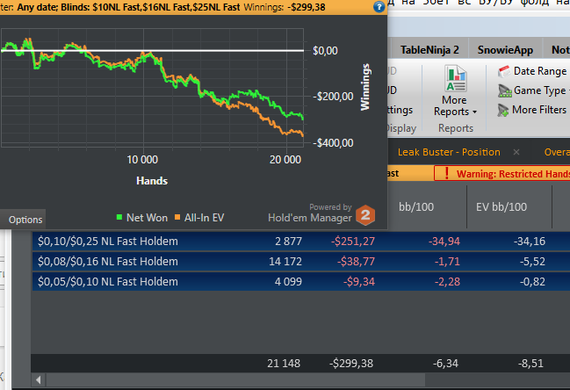
Task: Sort by the bb/100 column header
Action: [416, 206]
